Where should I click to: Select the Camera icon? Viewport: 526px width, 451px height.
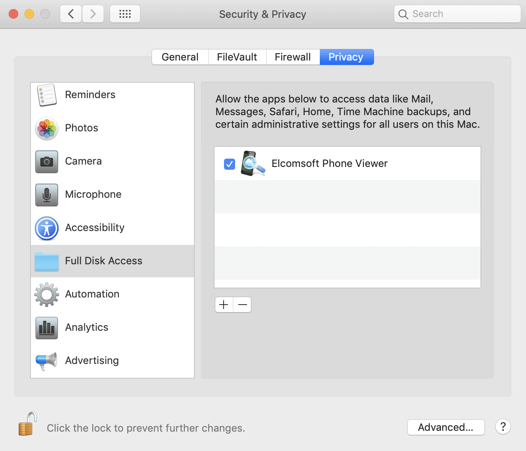tap(46, 161)
